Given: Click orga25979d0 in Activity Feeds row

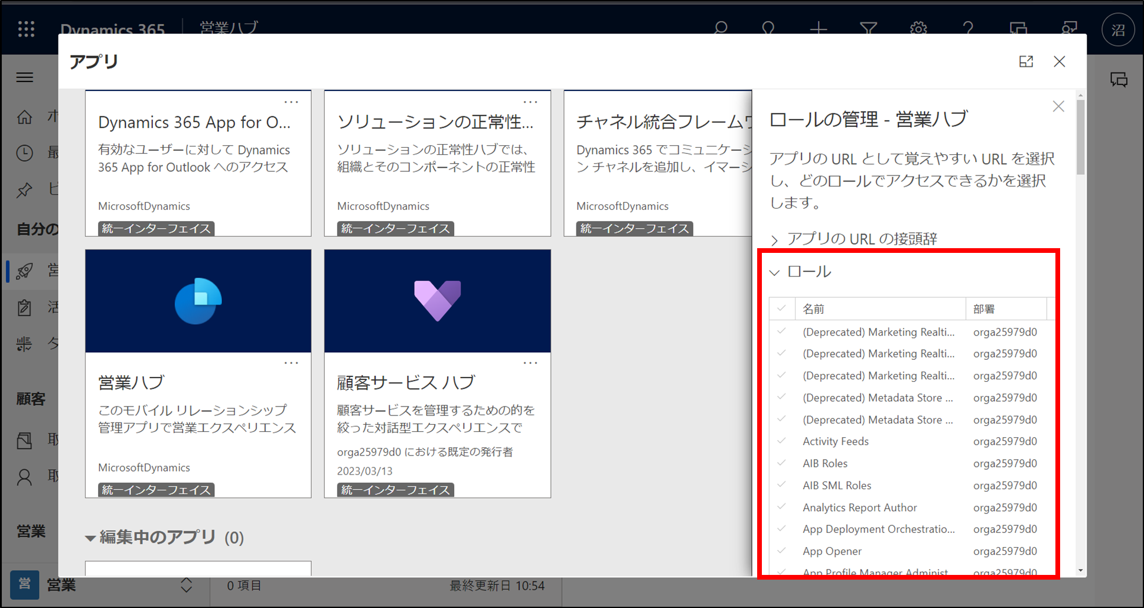Looking at the screenshot, I should pyautogui.click(x=1005, y=441).
